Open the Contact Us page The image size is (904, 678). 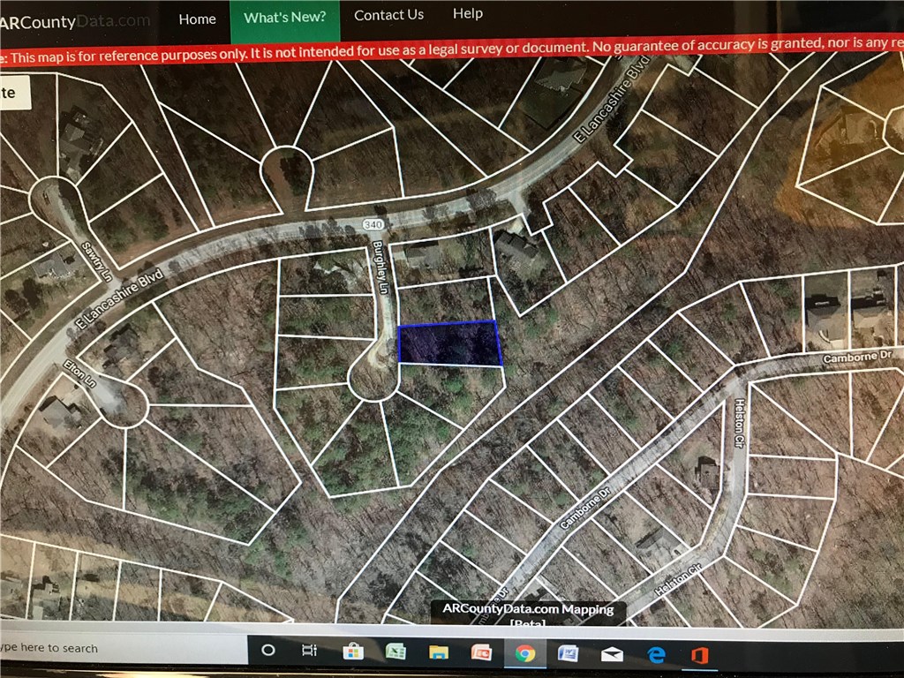pos(388,15)
